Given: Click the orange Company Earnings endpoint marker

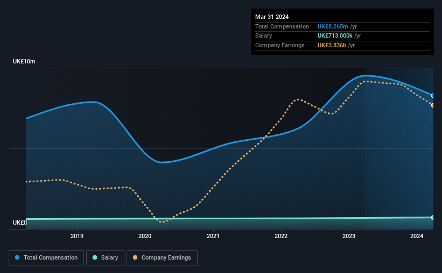Looking at the screenshot, I should (433, 105).
